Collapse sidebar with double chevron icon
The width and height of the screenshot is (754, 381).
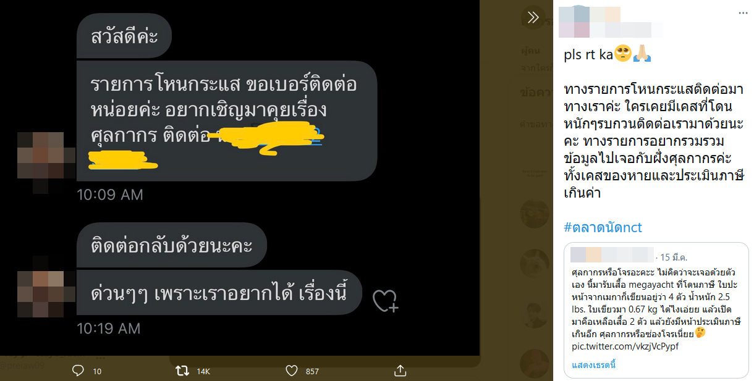coord(533,17)
